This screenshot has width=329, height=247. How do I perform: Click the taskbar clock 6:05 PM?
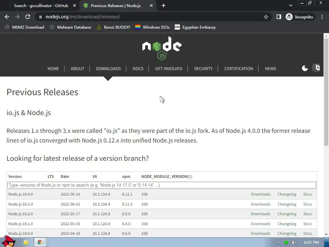tap(311, 242)
